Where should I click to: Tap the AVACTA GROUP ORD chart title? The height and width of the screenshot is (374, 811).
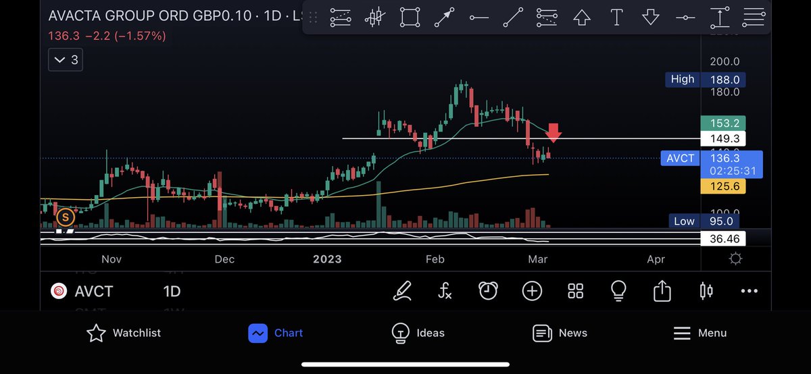(174, 16)
